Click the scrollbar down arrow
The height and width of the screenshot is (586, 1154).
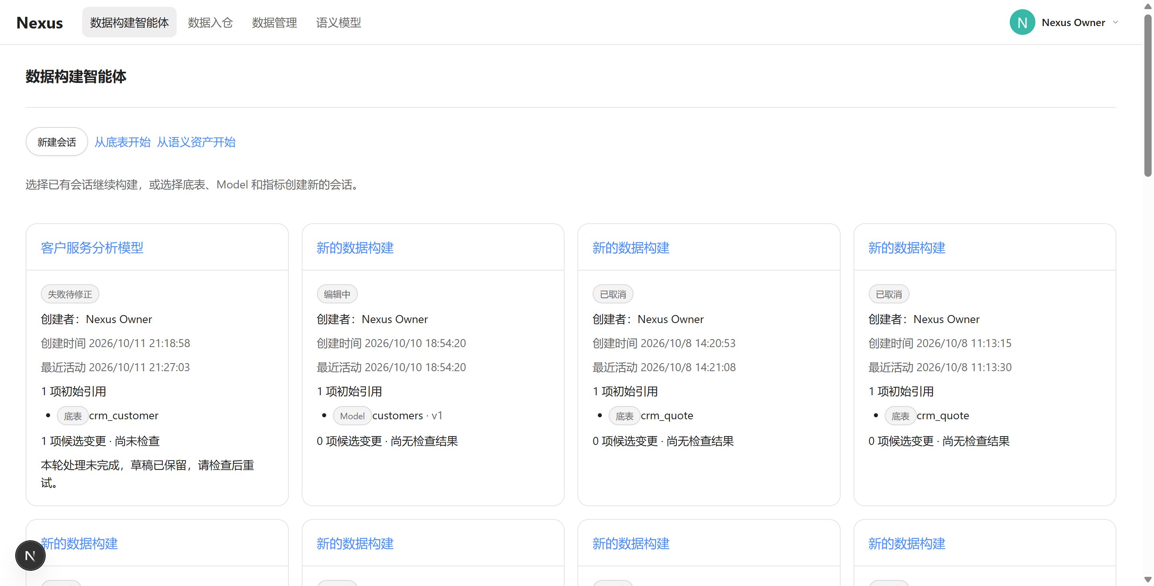pyautogui.click(x=1148, y=579)
